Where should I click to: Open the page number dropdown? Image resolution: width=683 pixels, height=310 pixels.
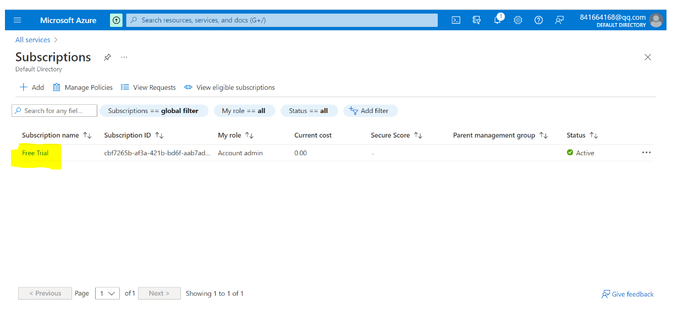[107, 293]
